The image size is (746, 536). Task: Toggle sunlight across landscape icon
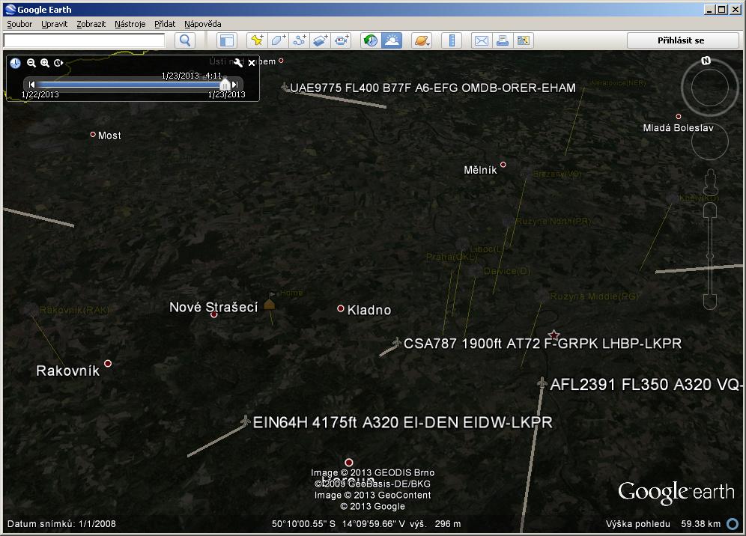392,40
